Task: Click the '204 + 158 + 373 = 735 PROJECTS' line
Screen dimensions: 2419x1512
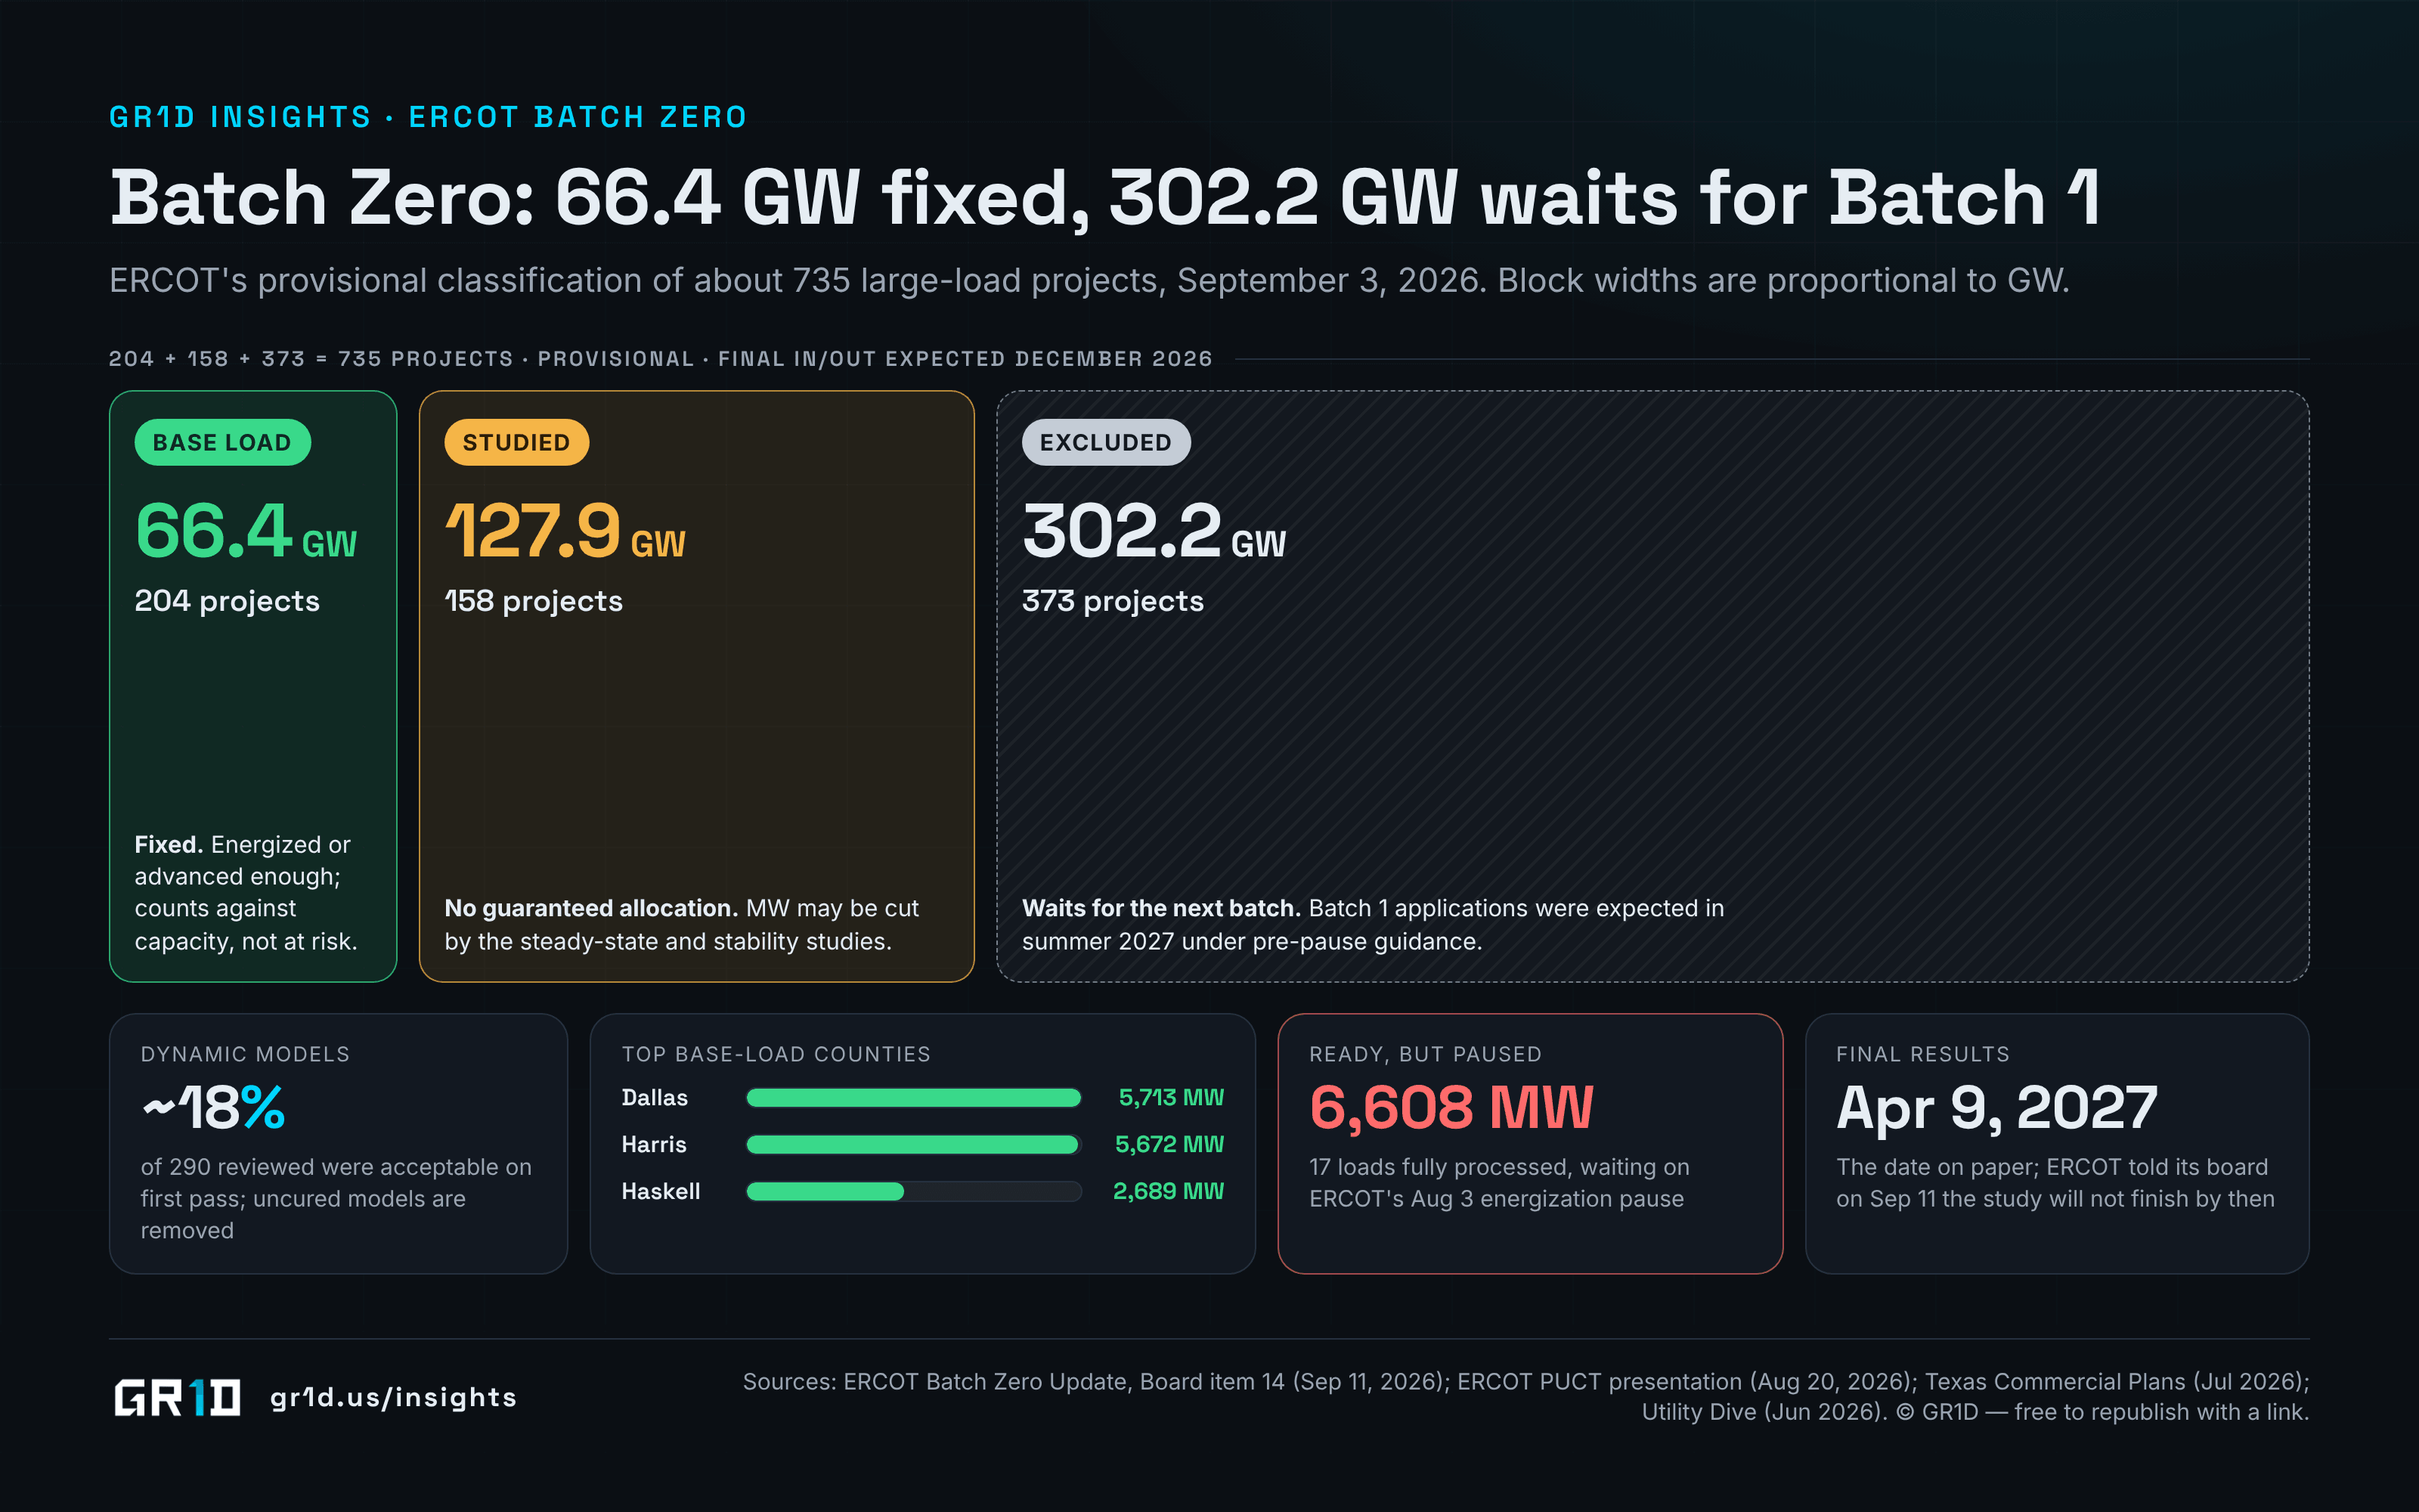Action: click(x=660, y=359)
